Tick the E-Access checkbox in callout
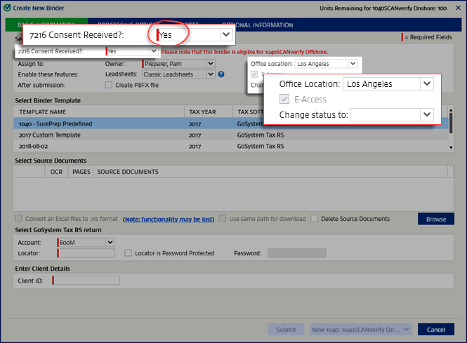The height and width of the screenshot is (343, 467). tap(285, 99)
